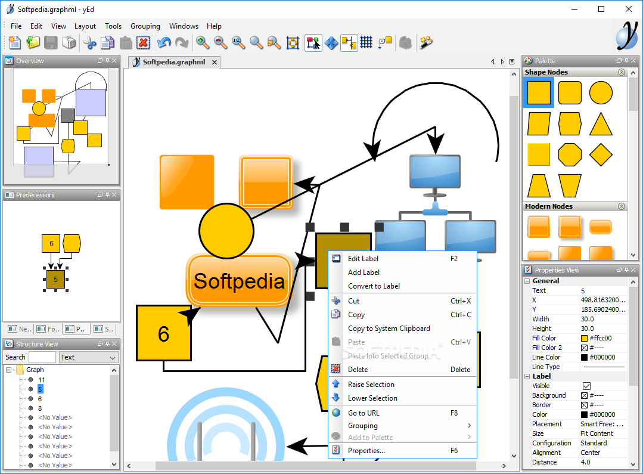Click the Copy toolbar icon

pyautogui.click(x=107, y=43)
